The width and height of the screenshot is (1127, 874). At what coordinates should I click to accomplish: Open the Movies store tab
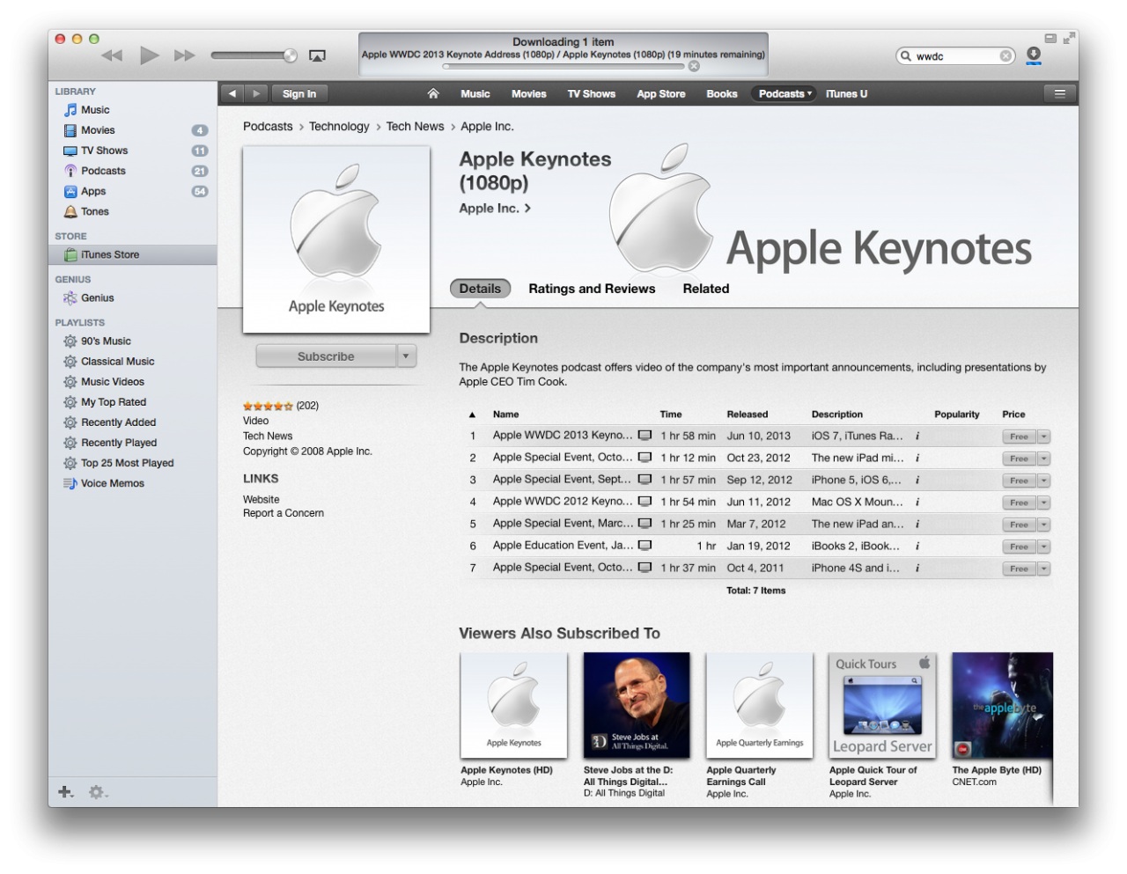click(x=529, y=93)
